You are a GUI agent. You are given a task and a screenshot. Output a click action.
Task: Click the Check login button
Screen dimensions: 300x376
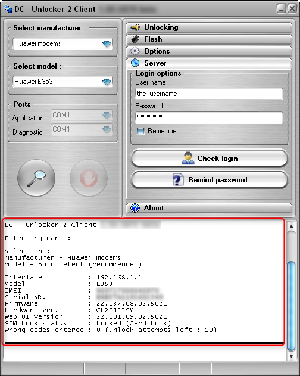(x=209, y=159)
